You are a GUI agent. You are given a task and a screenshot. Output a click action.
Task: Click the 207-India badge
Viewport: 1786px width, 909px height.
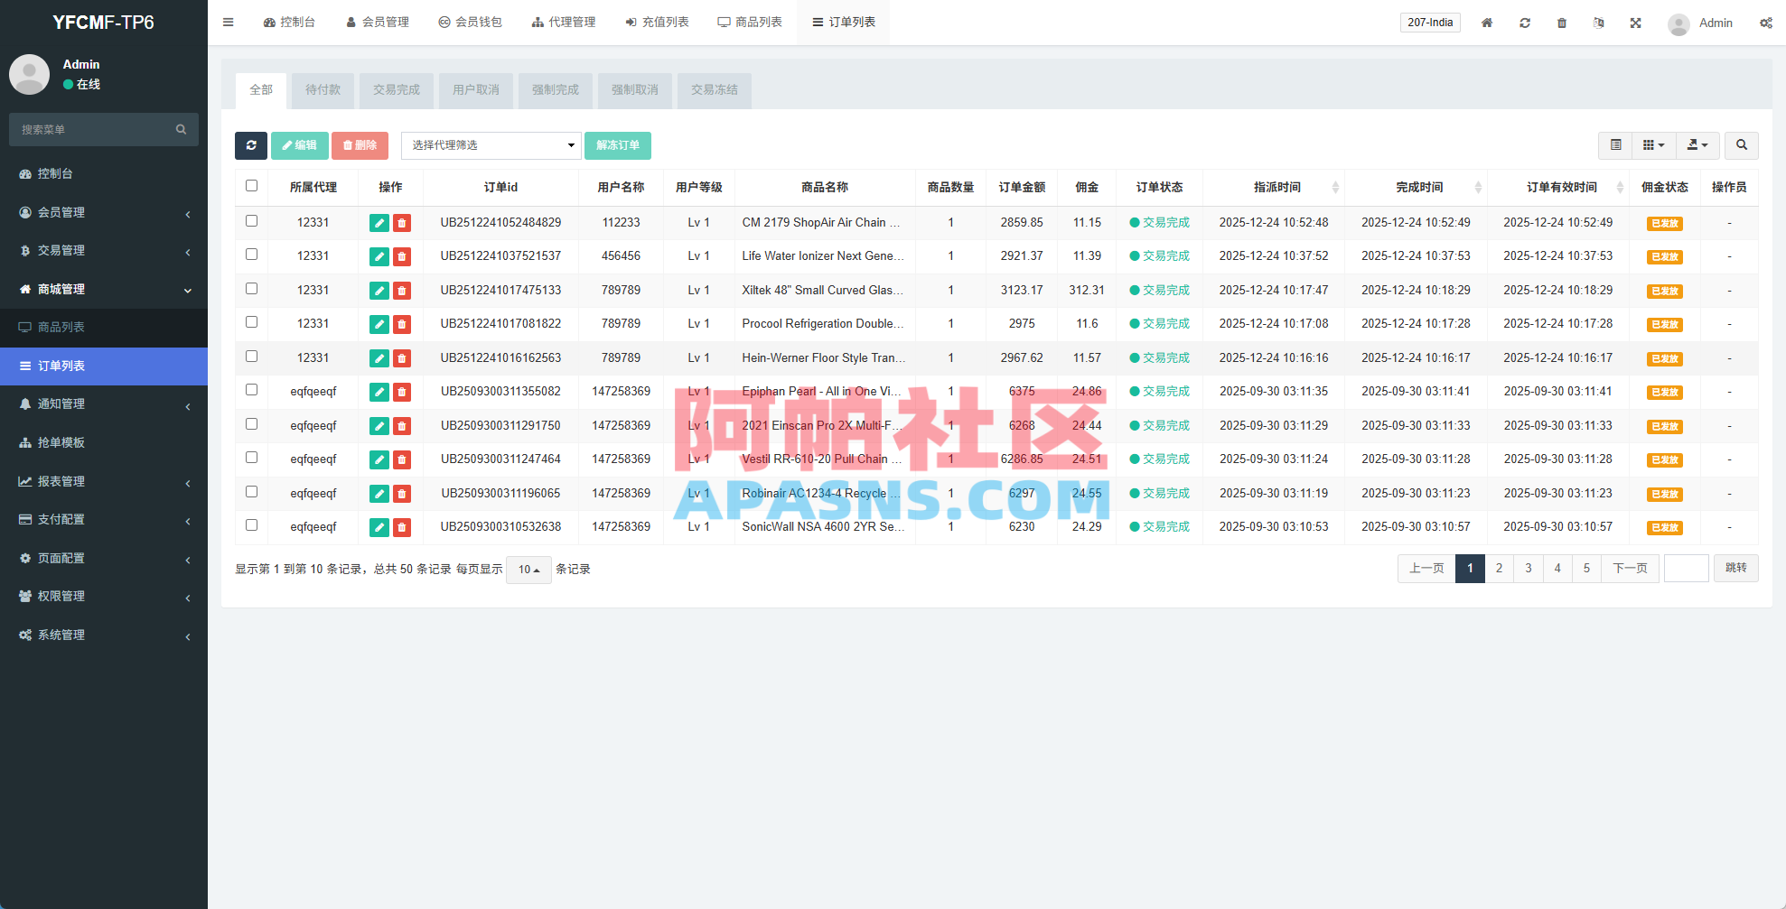[1430, 23]
